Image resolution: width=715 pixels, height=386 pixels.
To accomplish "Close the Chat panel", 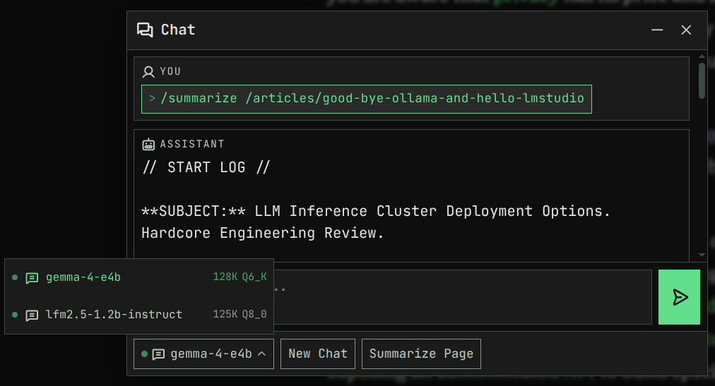I will [x=686, y=30].
